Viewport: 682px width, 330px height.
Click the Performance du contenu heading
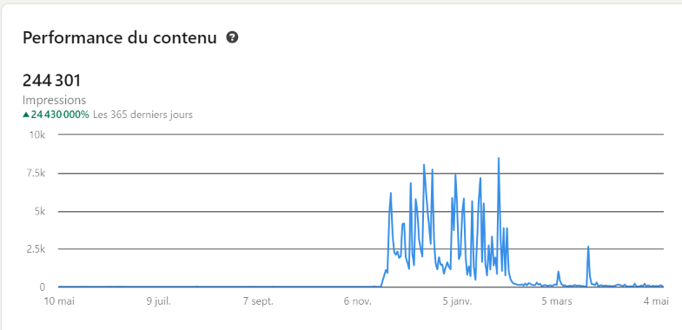120,38
